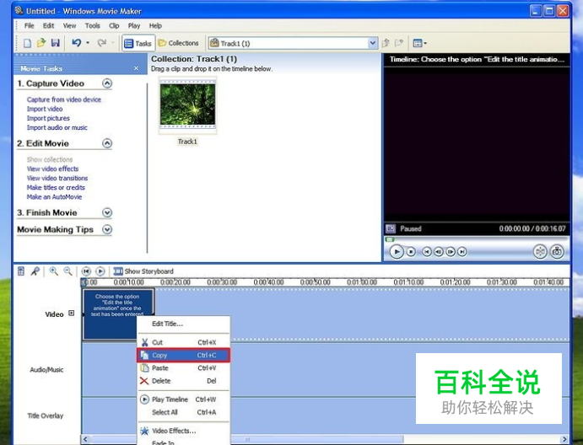This screenshot has height=445, width=583.
Task: Click the Up One Level icon
Action: 386,43
